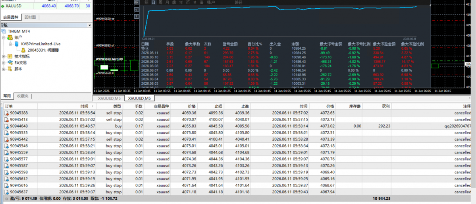This screenshot has height=204, width=476.
Task: Open the 账户 tab in stats panel
Action: [211, 2]
